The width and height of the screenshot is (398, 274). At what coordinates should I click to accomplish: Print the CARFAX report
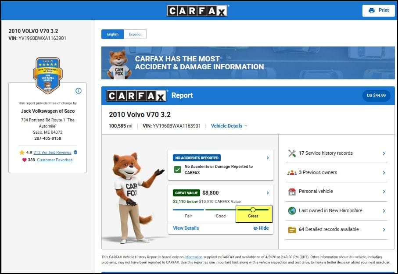pos(378,11)
